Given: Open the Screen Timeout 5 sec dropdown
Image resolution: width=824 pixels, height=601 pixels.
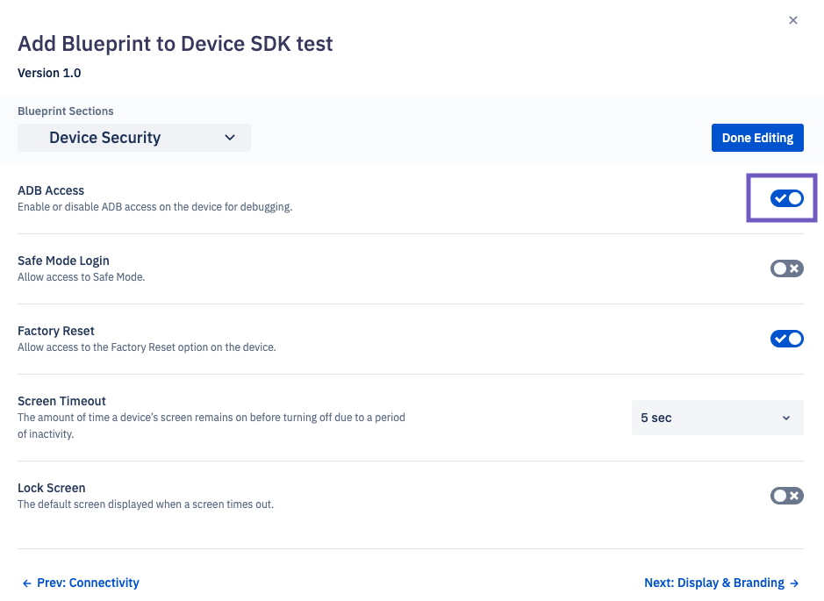Looking at the screenshot, I should click(717, 418).
